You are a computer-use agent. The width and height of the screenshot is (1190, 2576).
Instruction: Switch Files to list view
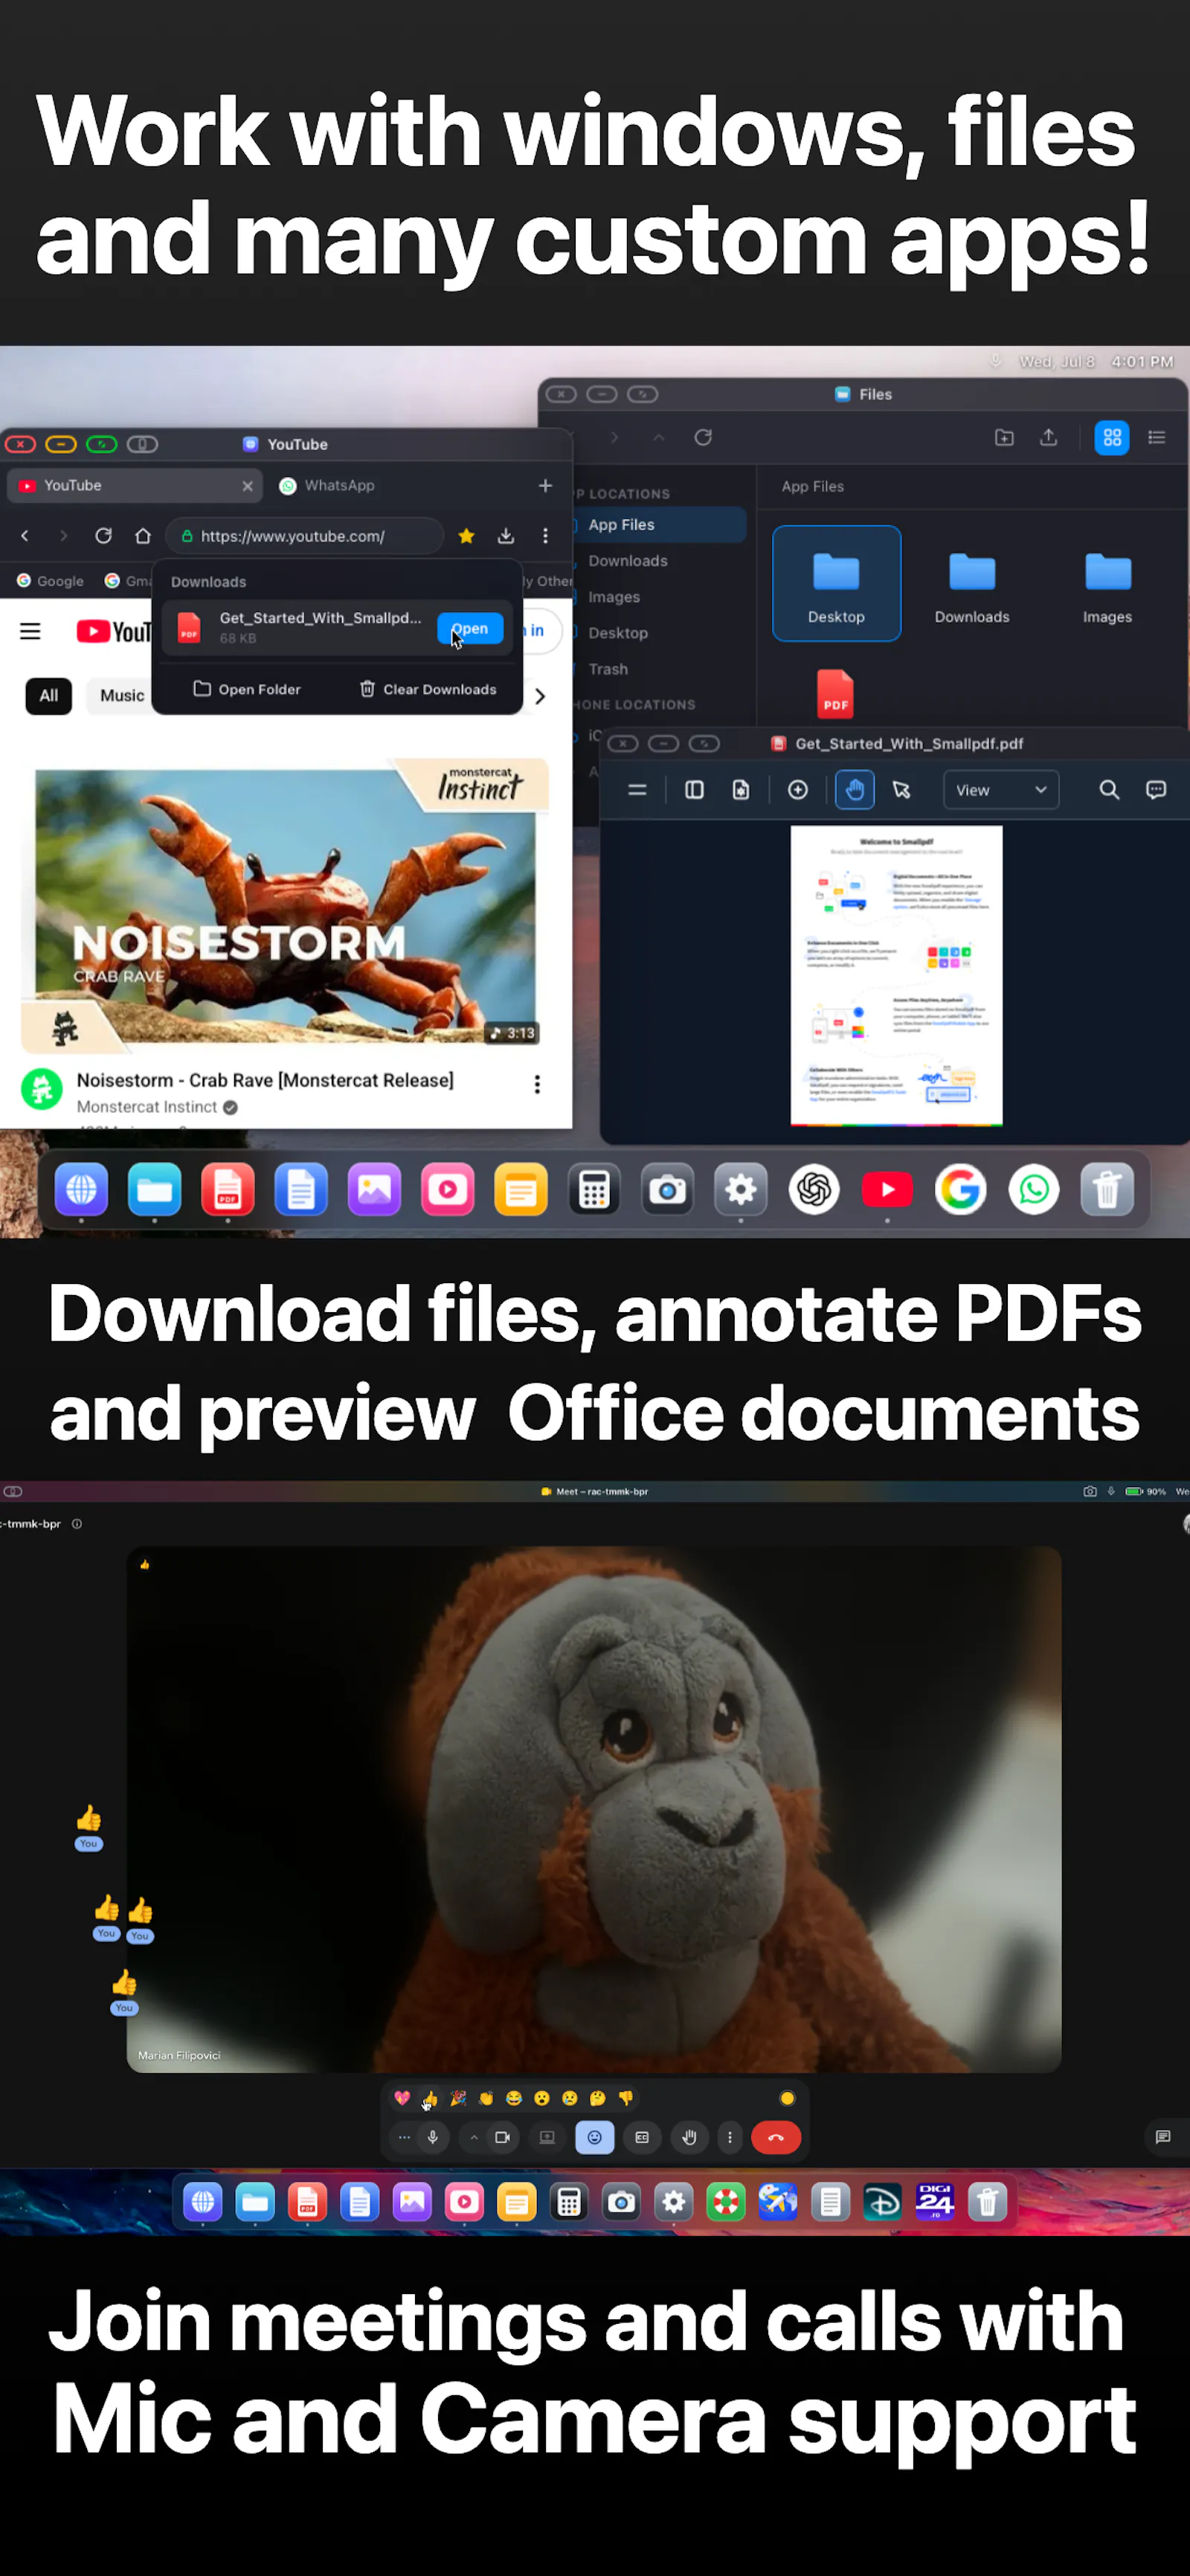click(1157, 437)
